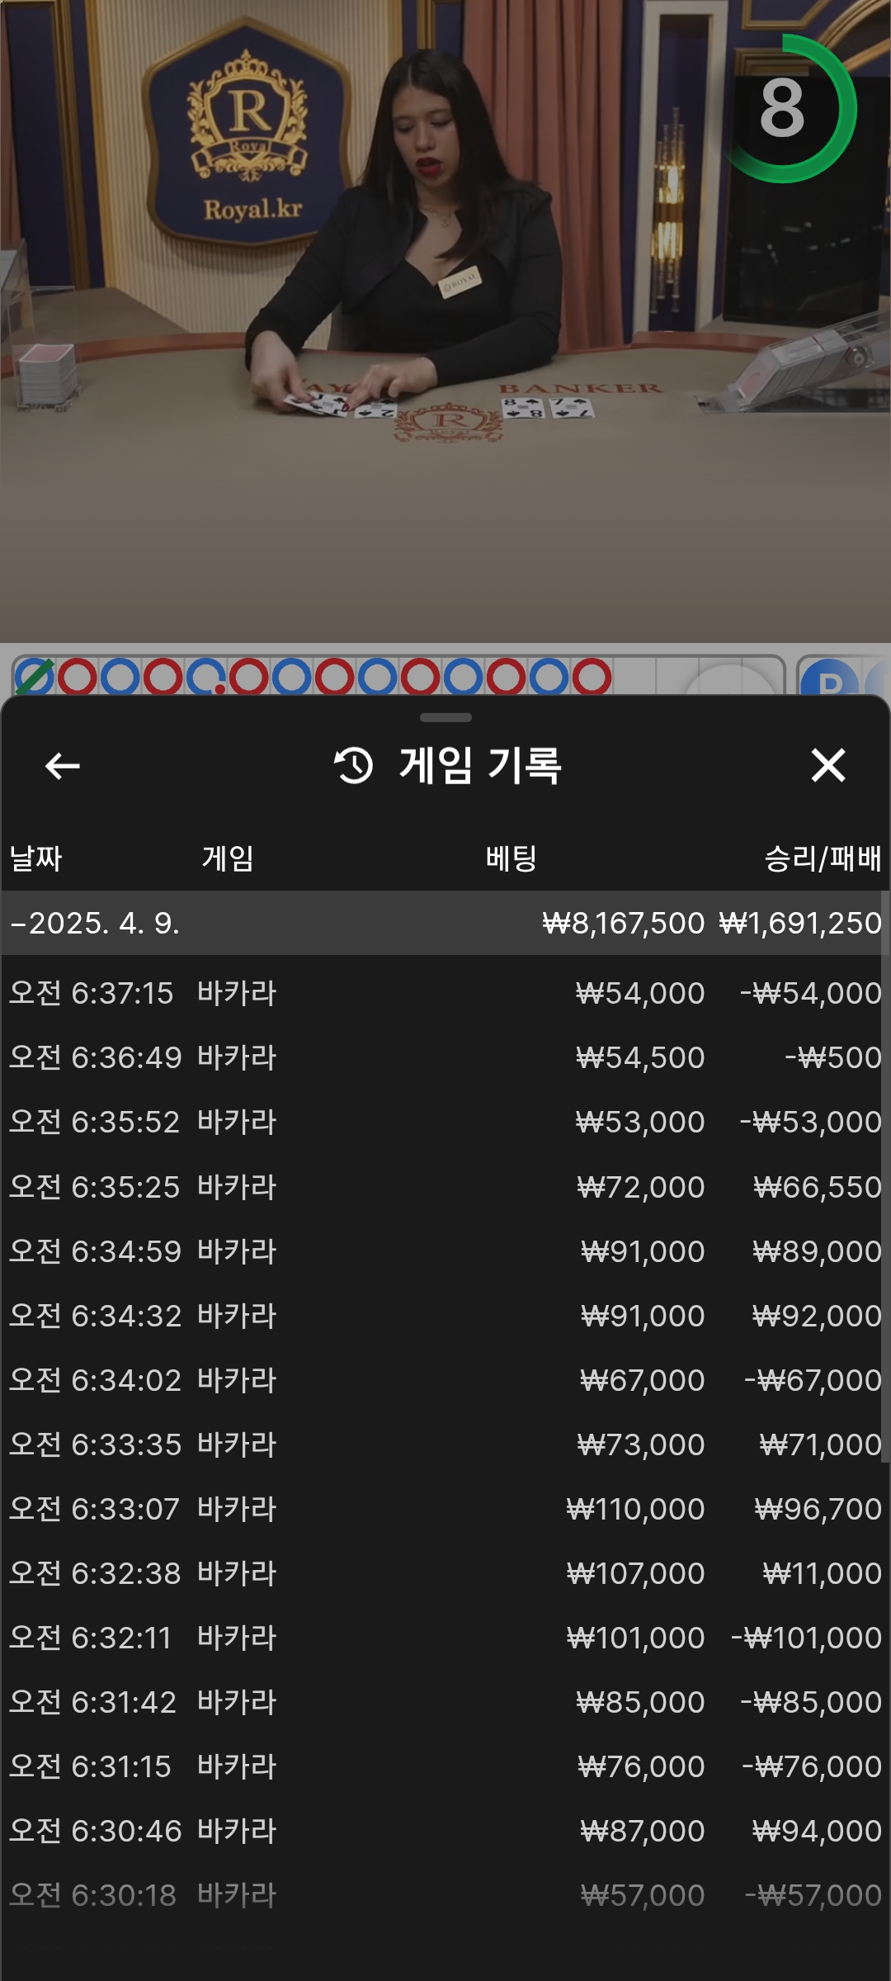Click the history clock icon beside 게임 기록

point(354,765)
